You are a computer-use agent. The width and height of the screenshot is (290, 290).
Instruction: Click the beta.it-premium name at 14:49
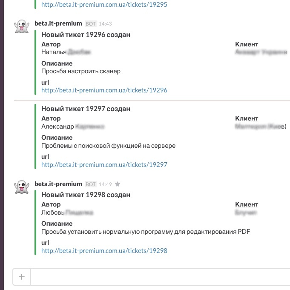pos(58,184)
